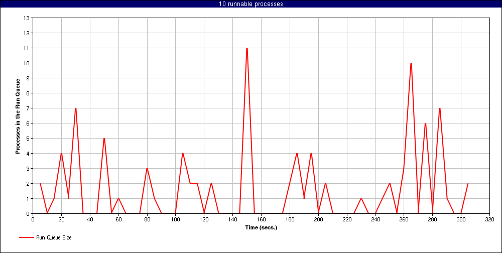Click the x-axis tick label '200'
Viewport: 502px width, 253px height.
point(318,220)
